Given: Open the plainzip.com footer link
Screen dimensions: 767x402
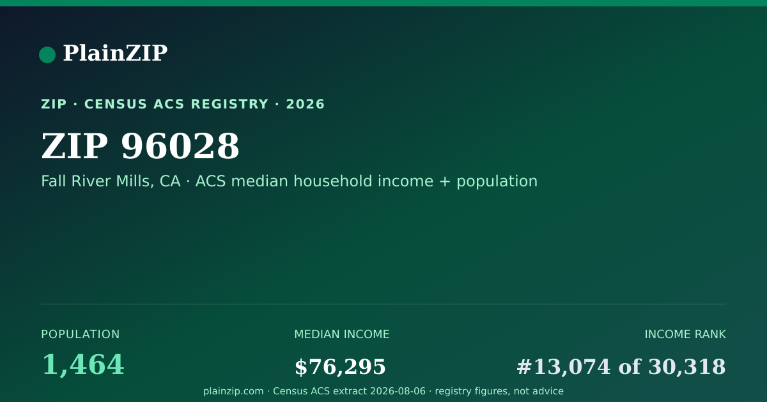Looking at the screenshot, I should (x=233, y=391).
